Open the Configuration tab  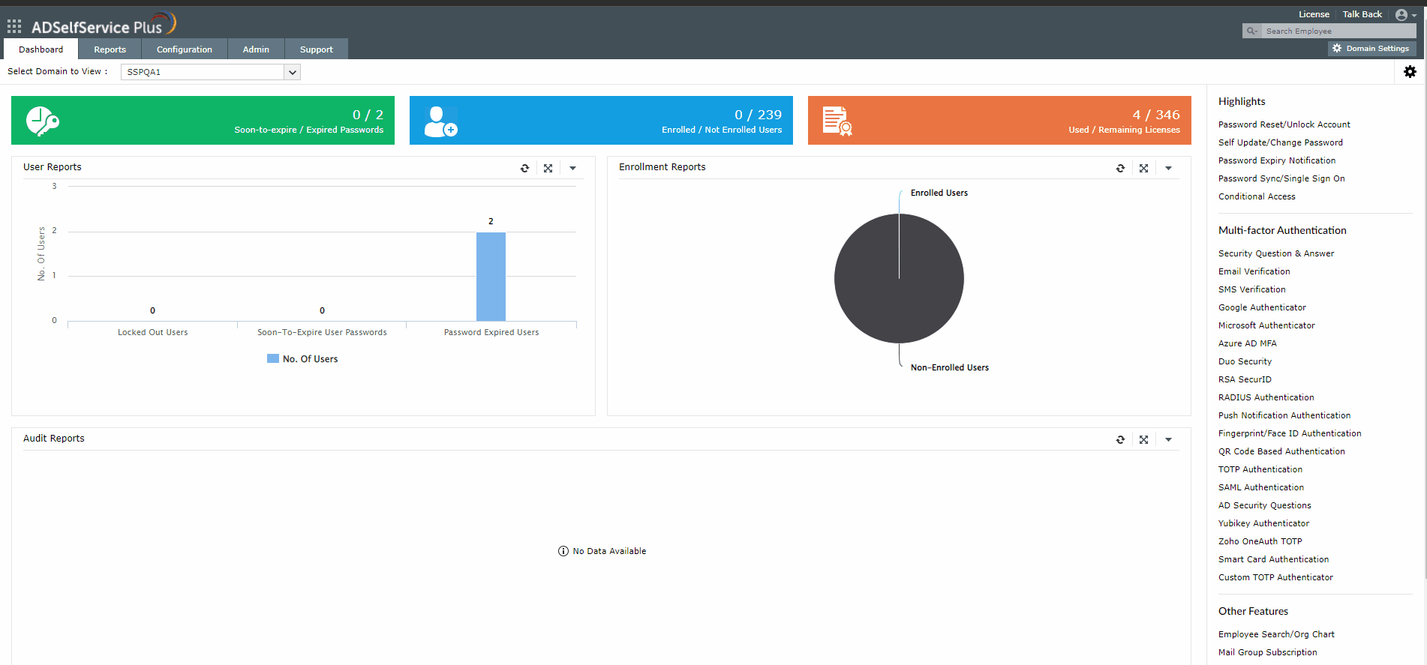(x=185, y=49)
